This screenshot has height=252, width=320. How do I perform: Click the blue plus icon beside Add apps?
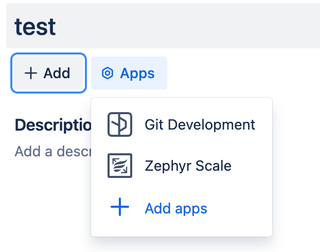[x=120, y=207]
